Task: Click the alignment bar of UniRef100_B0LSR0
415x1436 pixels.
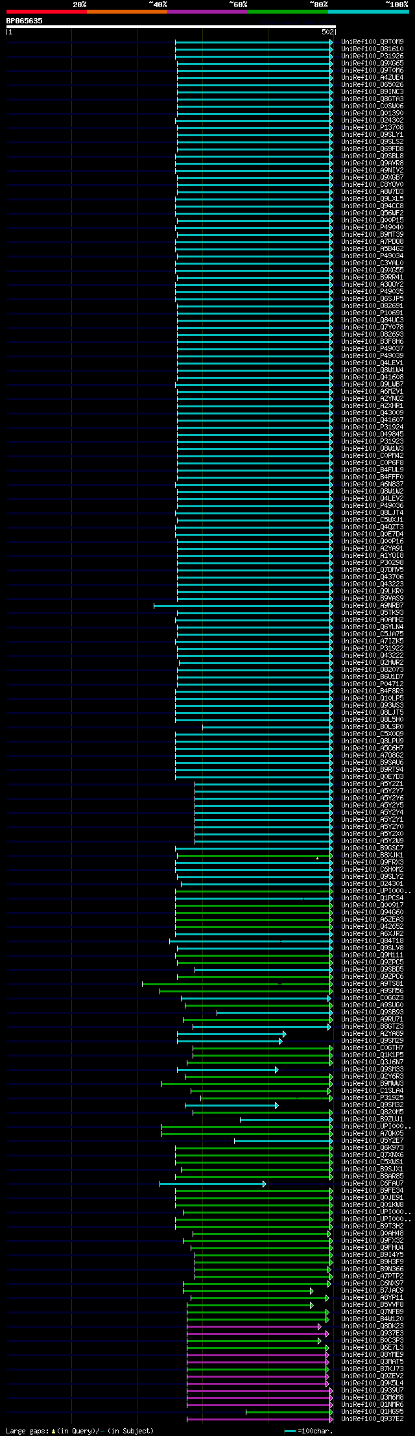Action: (x=267, y=727)
